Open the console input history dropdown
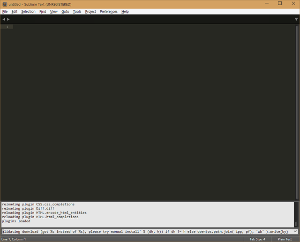Viewport: 300px width, 242px height. click(x=295, y=232)
